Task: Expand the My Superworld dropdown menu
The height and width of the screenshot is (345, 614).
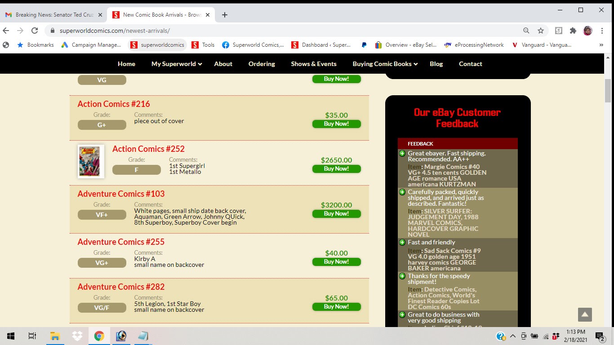Action: pos(177,64)
